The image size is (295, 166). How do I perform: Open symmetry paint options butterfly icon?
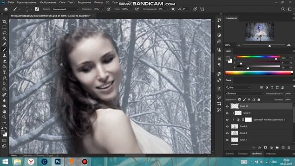pos(202,9)
